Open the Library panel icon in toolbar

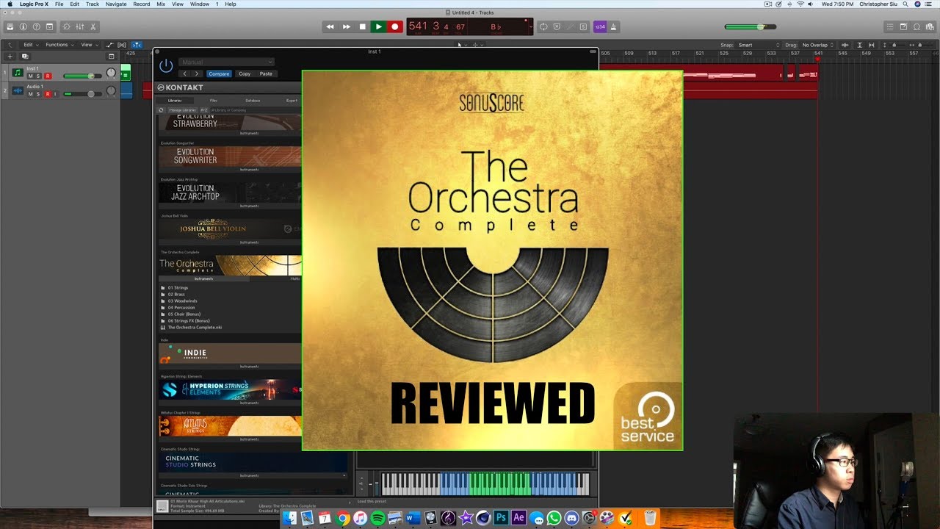pyautogui.click(x=10, y=26)
